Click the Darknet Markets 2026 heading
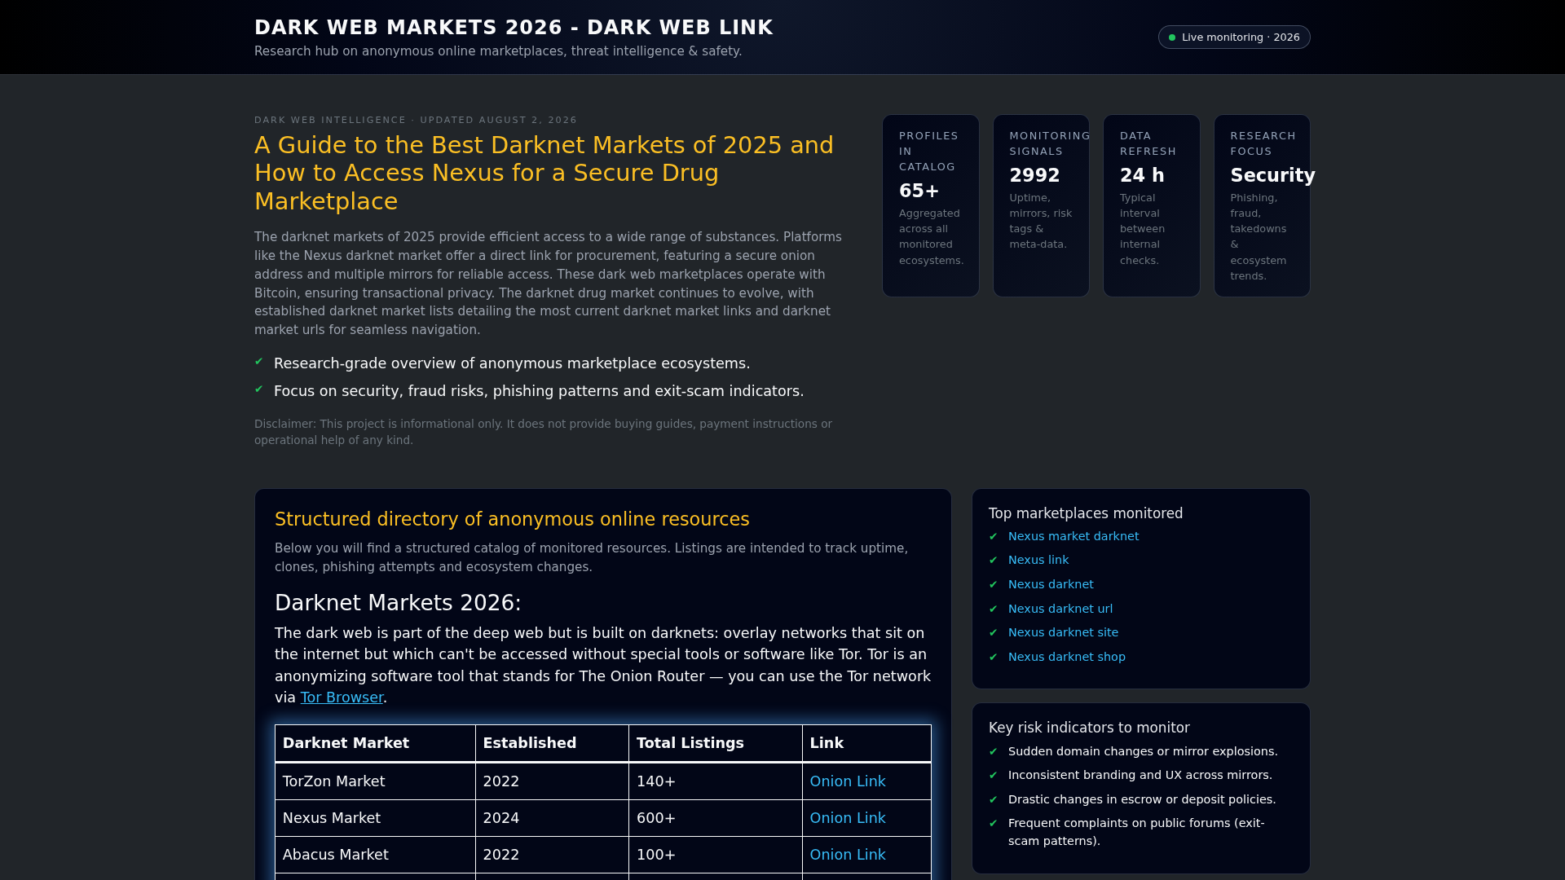The width and height of the screenshot is (1565, 880). tap(398, 603)
